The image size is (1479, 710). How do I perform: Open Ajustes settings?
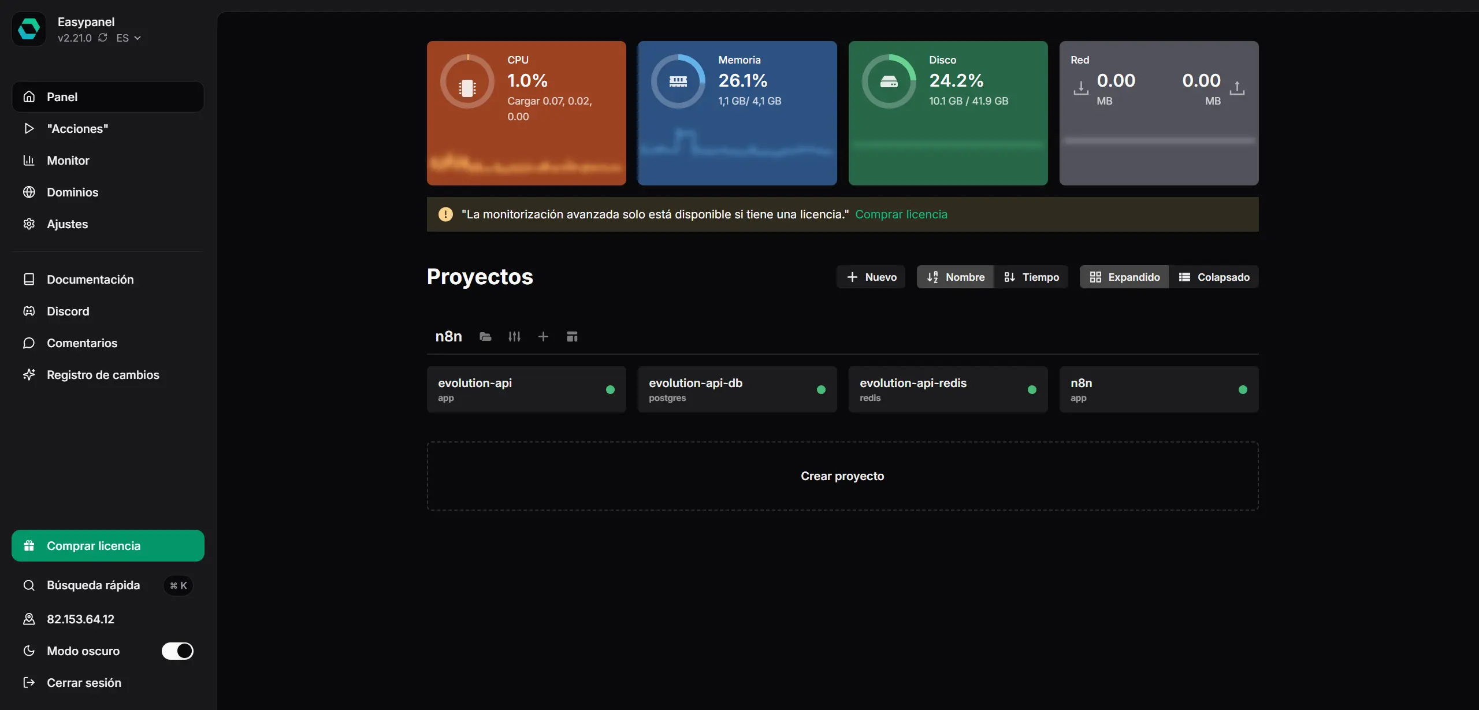(x=107, y=224)
